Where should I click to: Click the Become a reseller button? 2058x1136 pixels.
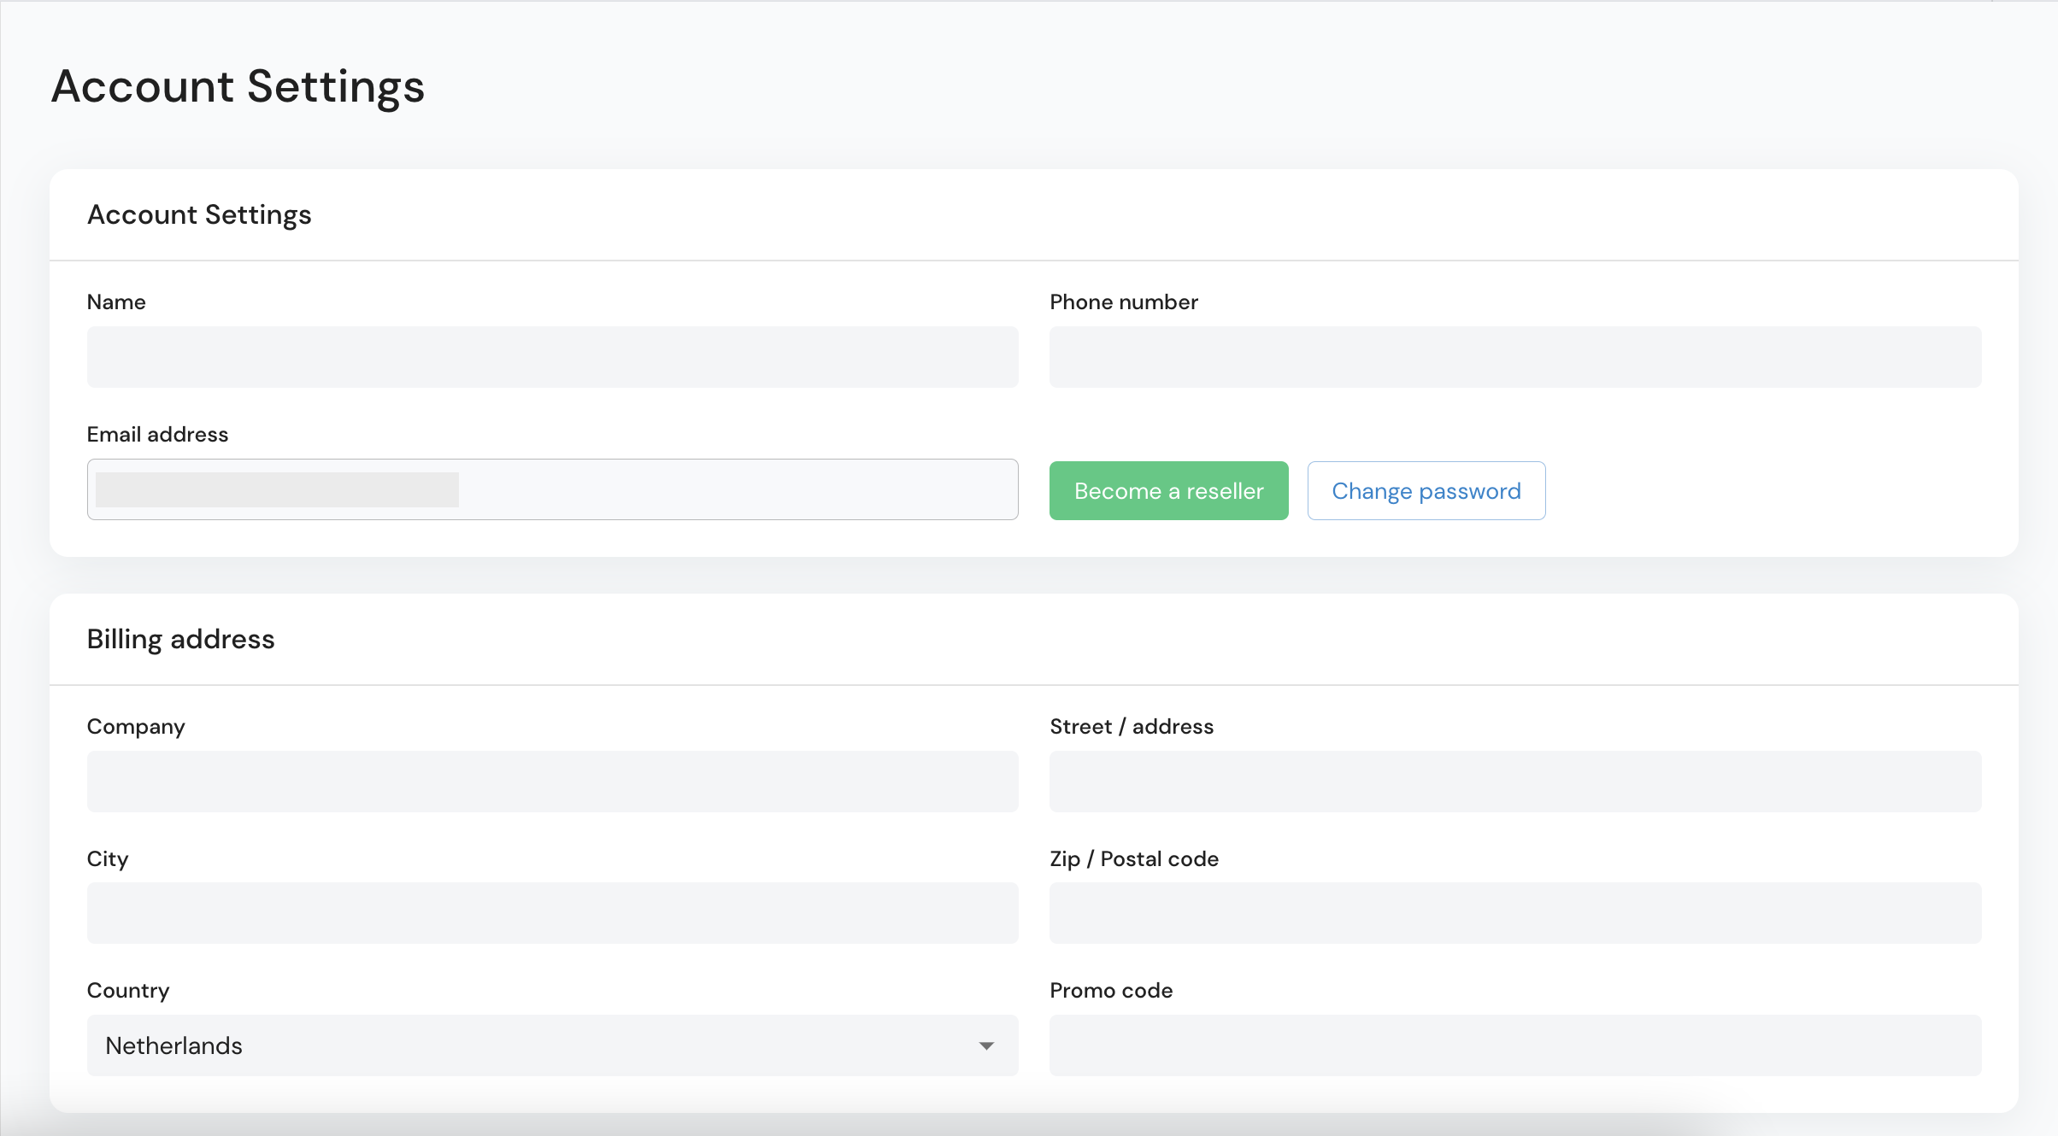pos(1168,490)
